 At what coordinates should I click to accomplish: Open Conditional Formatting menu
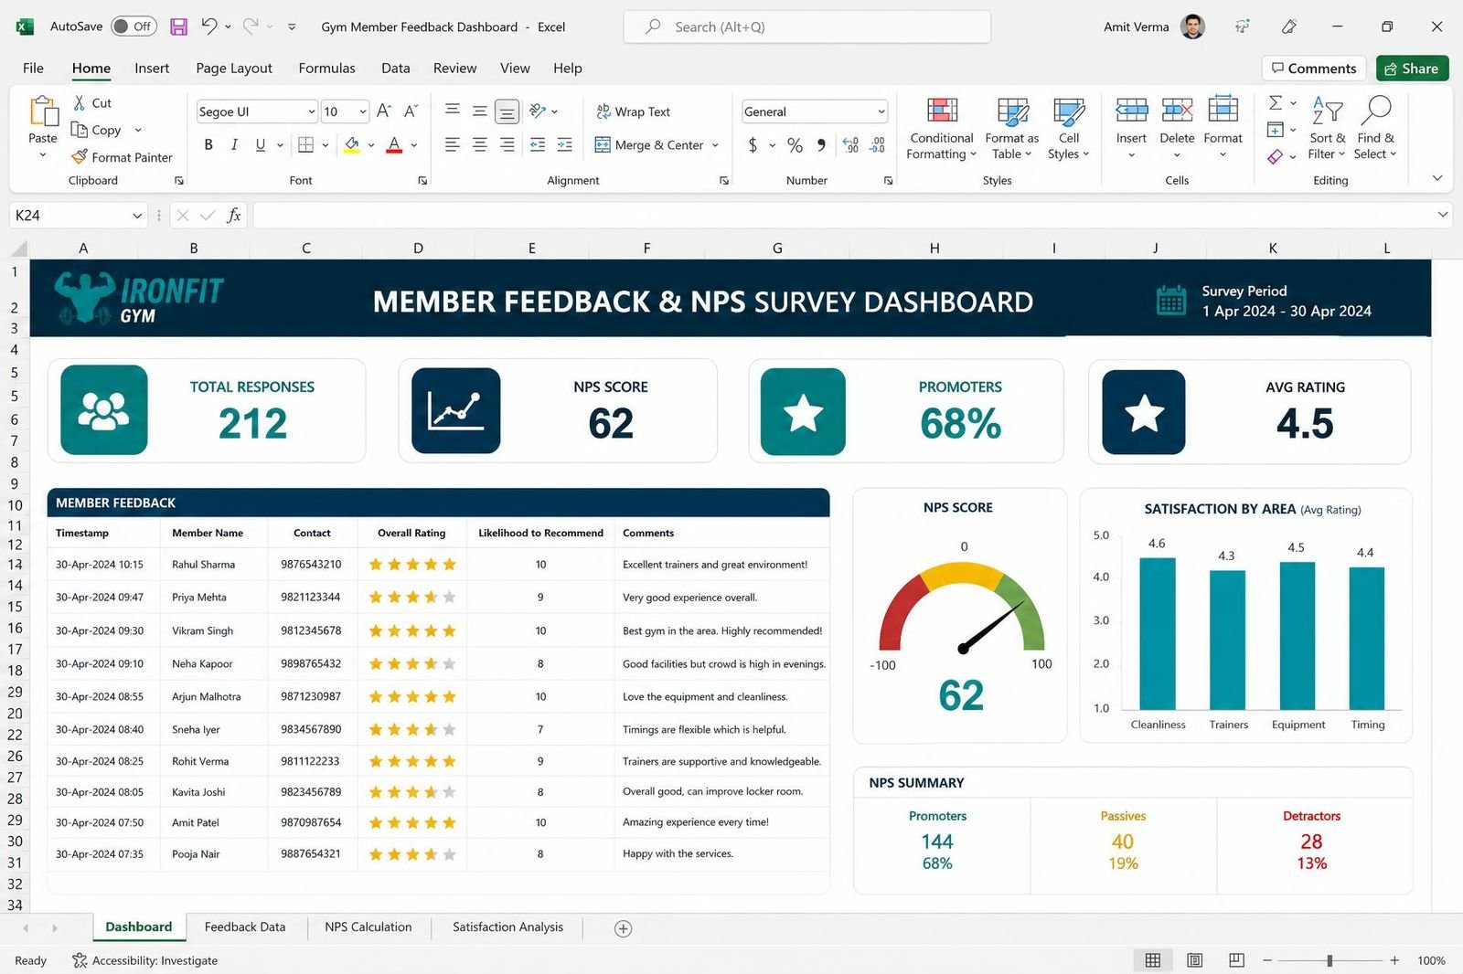tap(942, 127)
